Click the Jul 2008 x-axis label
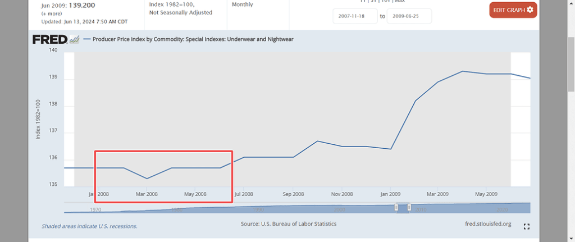Viewport: 575px width, 242px height. tap(243, 194)
